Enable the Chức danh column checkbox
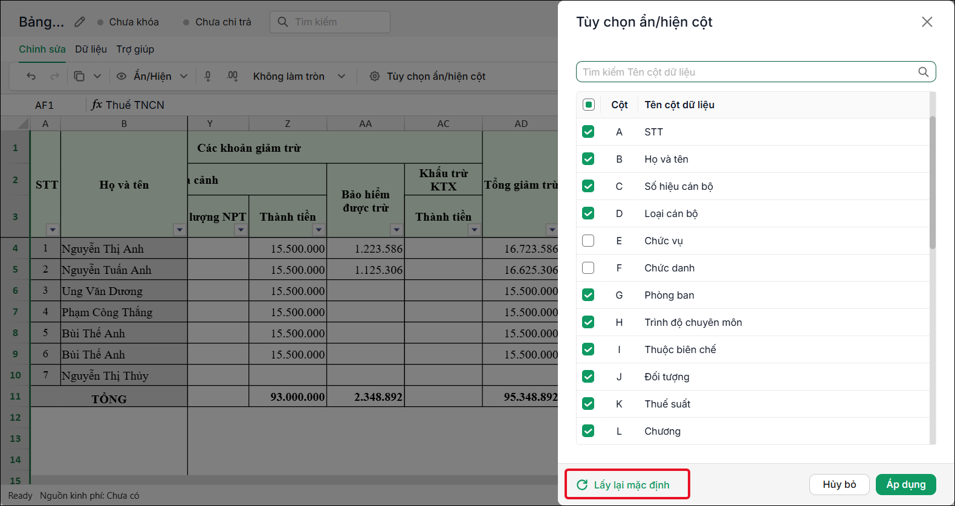The width and height of the screenshot is (955, 506). point(588,268)
